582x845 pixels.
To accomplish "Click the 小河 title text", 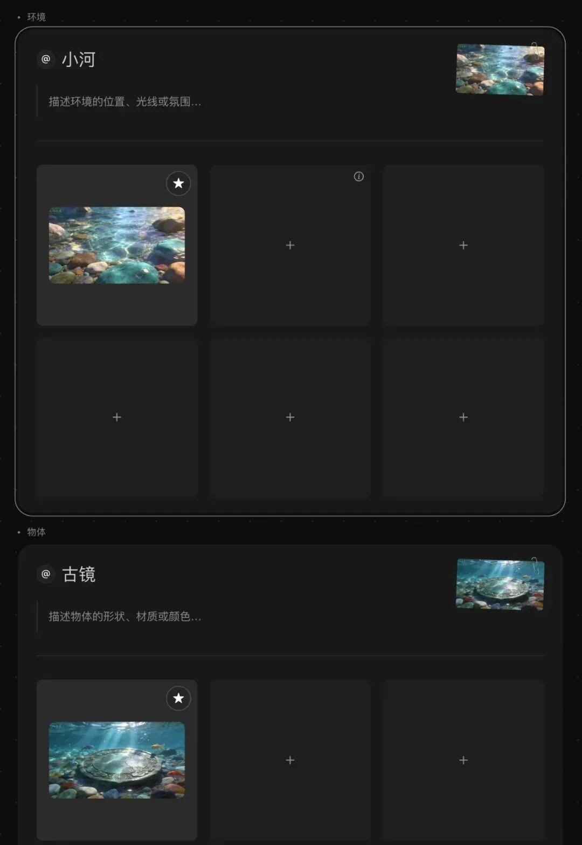I will pyautogui.click(x=79, y=59).
